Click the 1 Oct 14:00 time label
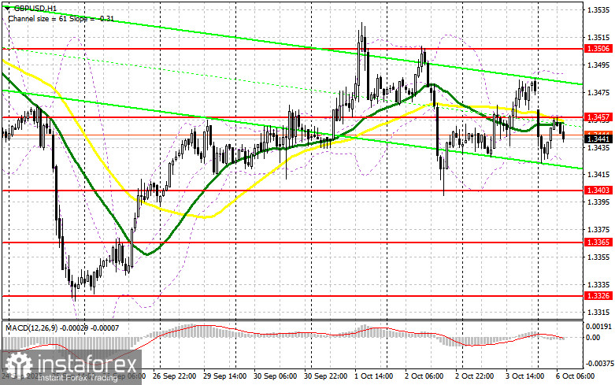Screen dimensions: 615x385 [x=374, y=376]
